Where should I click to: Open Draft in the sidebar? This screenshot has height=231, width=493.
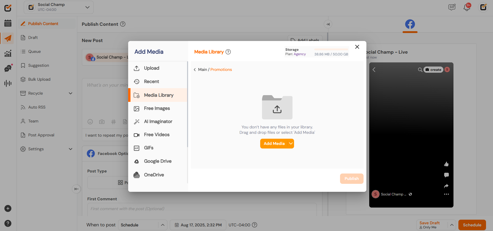pyautogui.click(x=47, y=38)
